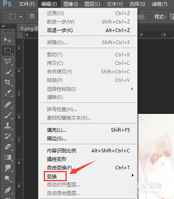
Task: Choose 操控变形 menu entry
Action: [x=88, y=159]
